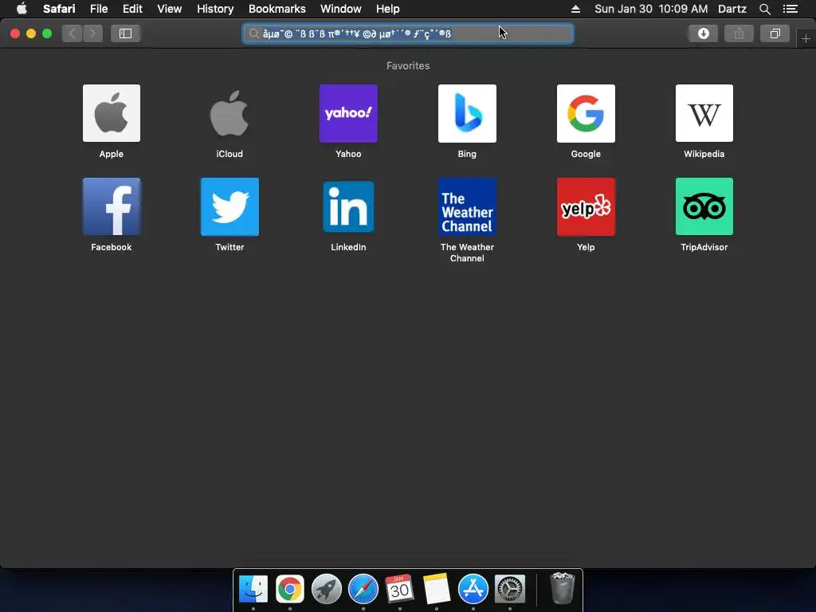
Task: Open Spotlight search in menu bar
Action: [764, 9]
